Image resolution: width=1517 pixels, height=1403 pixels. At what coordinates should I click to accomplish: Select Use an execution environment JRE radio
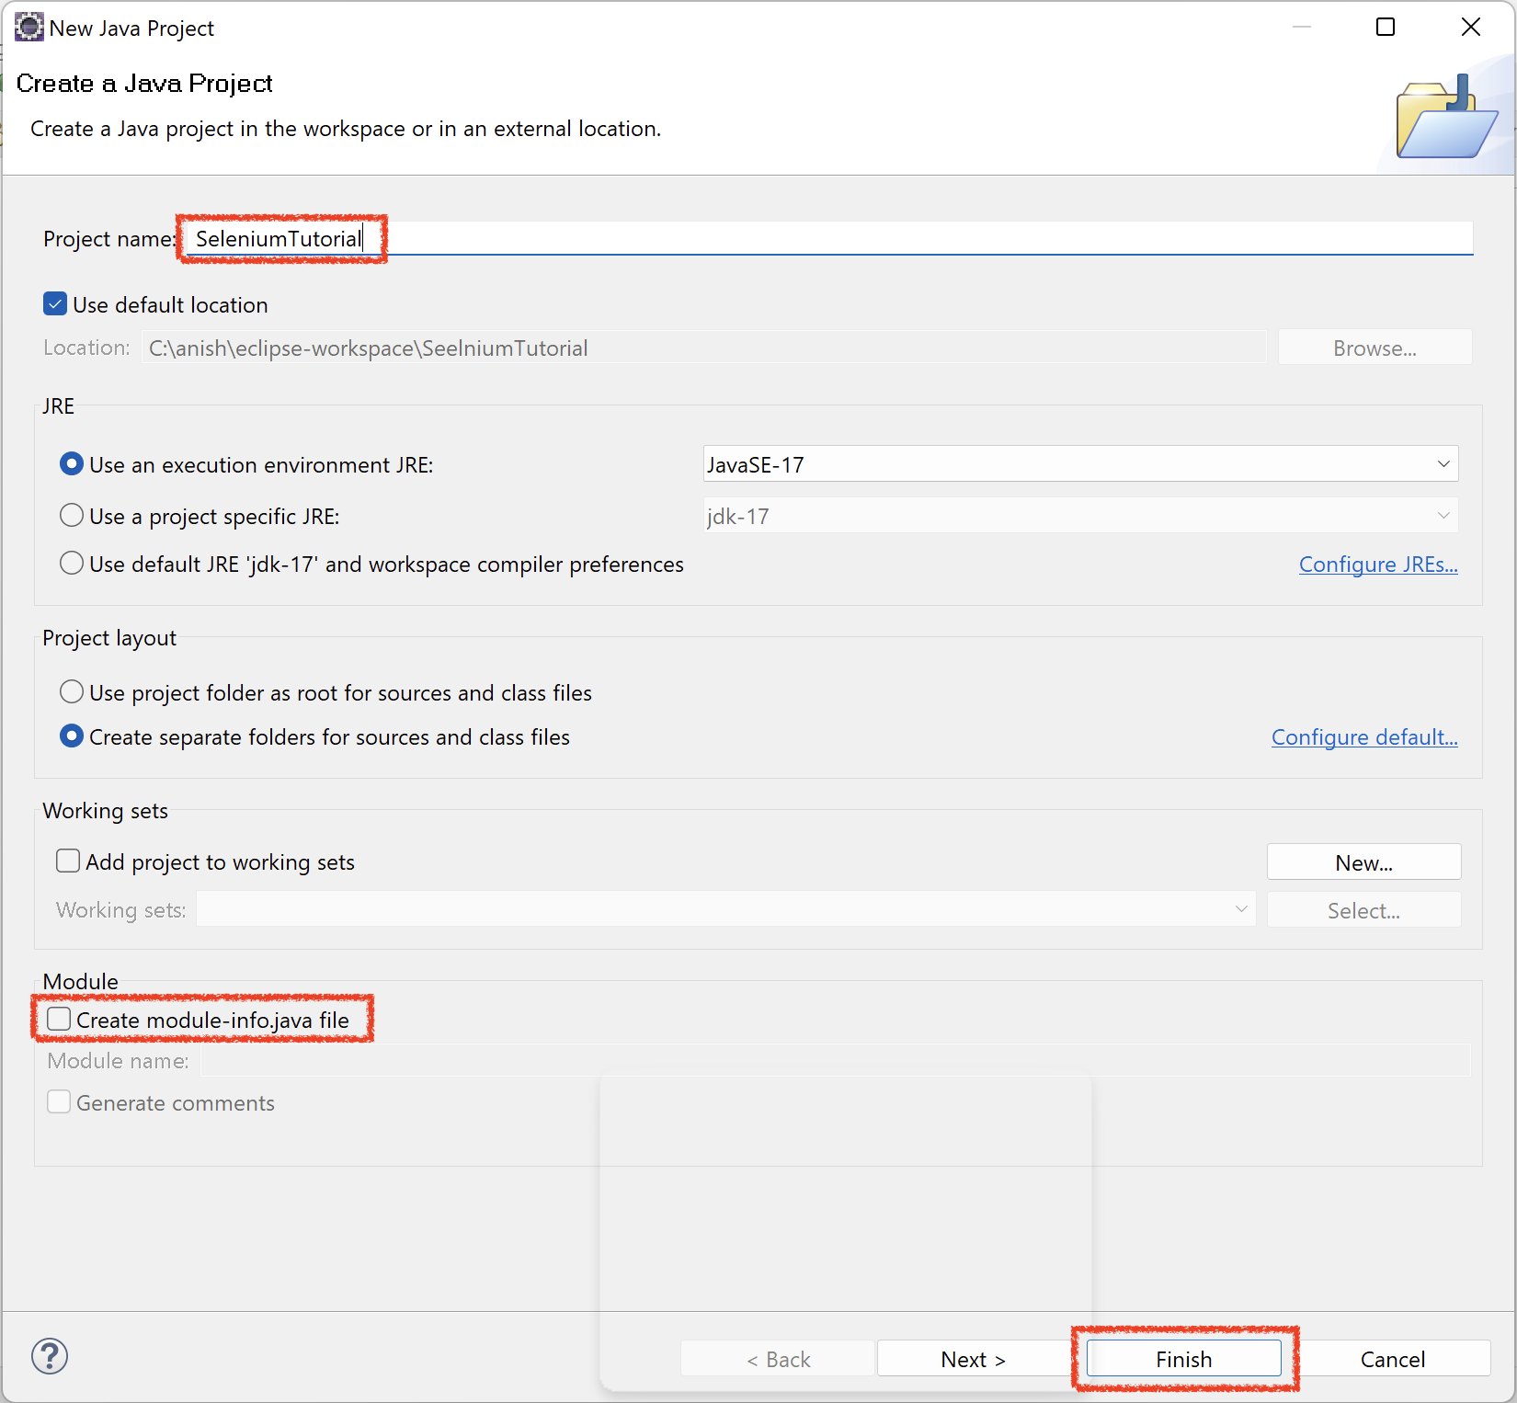coord(72,464)
